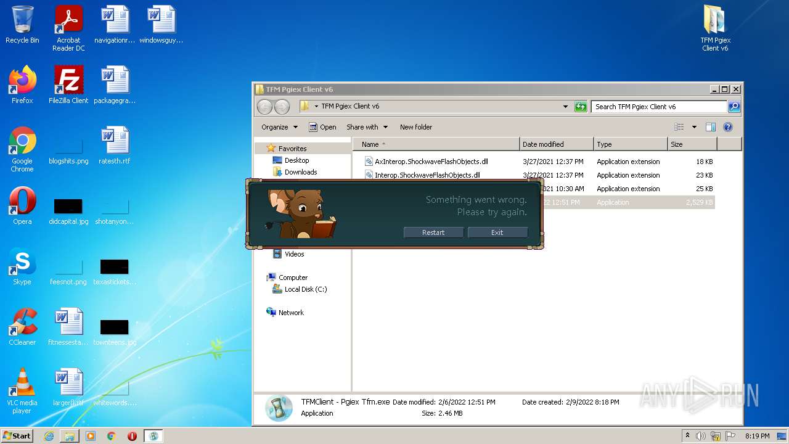Open Internet Explorer from taskbar

point(49,436)
